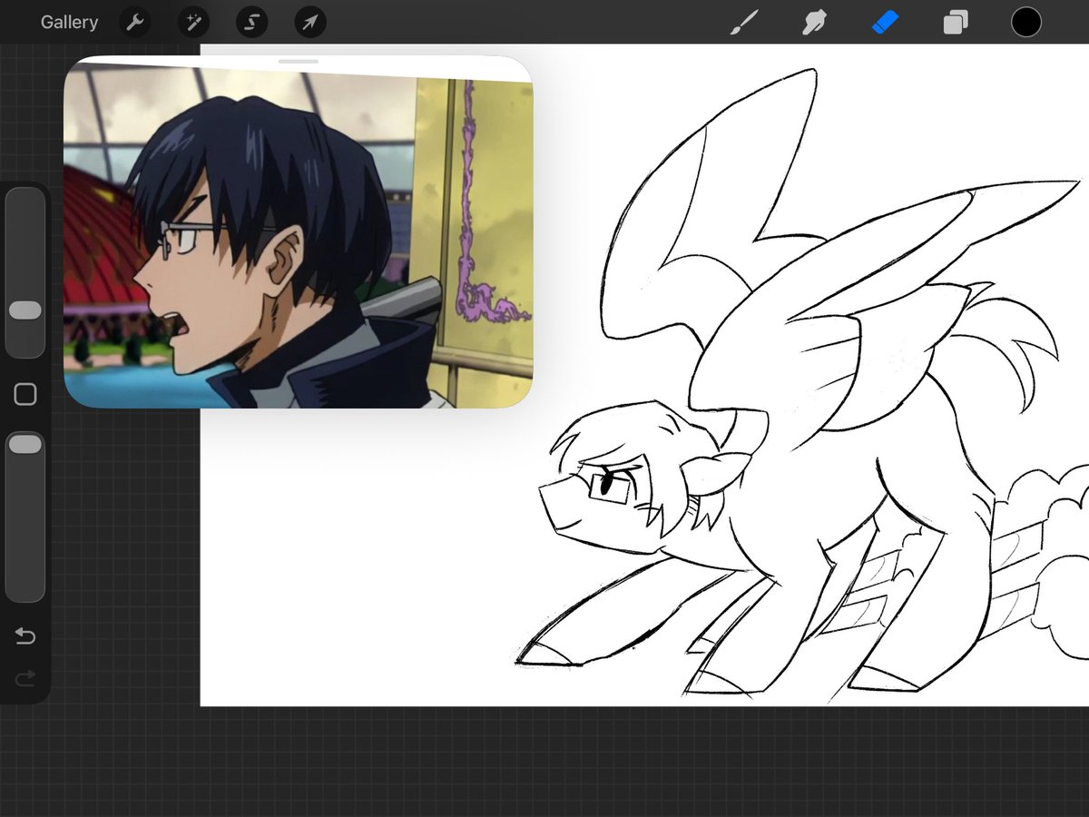Screen dimensions: 1089x817
Task: Redo the last action
Action: (x=25, y=677)
